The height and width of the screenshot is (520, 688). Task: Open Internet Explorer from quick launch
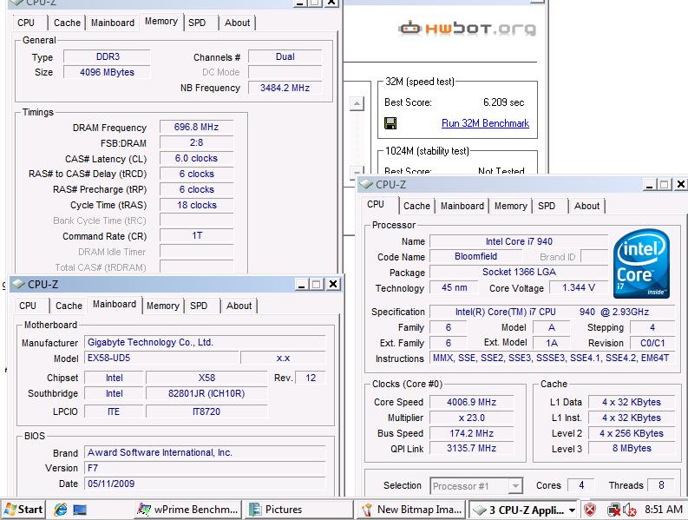[x=61, y=510]
